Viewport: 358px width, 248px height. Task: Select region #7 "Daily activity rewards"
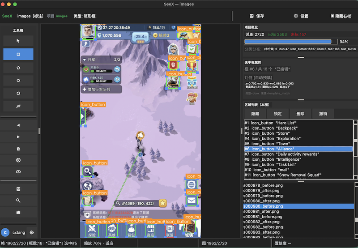298,154
